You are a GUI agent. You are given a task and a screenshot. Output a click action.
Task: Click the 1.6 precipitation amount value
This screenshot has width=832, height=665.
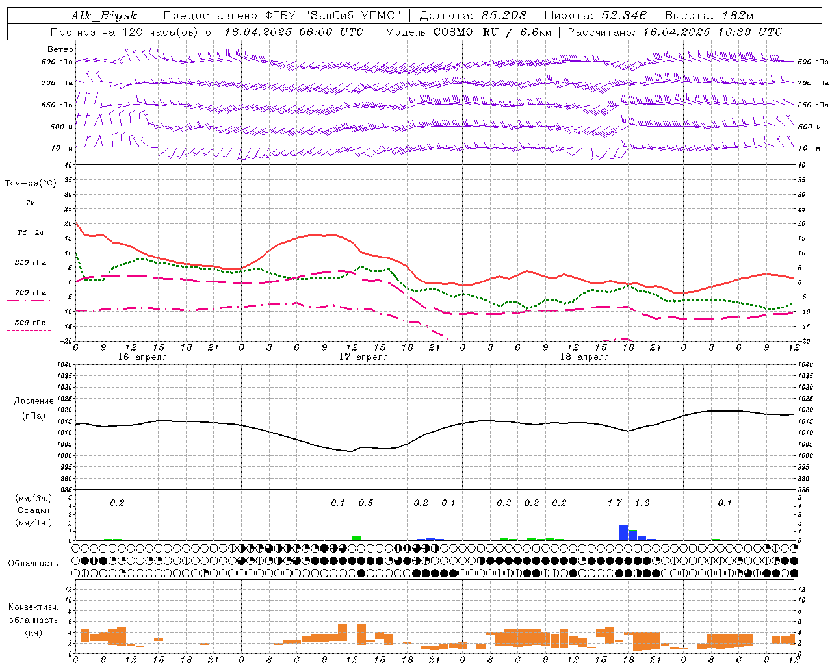642,503
